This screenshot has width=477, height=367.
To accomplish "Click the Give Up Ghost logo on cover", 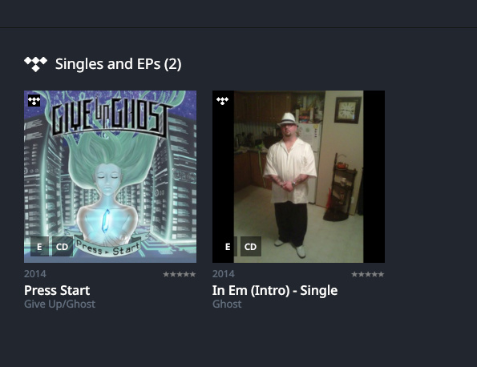I will tap(111, 118).
